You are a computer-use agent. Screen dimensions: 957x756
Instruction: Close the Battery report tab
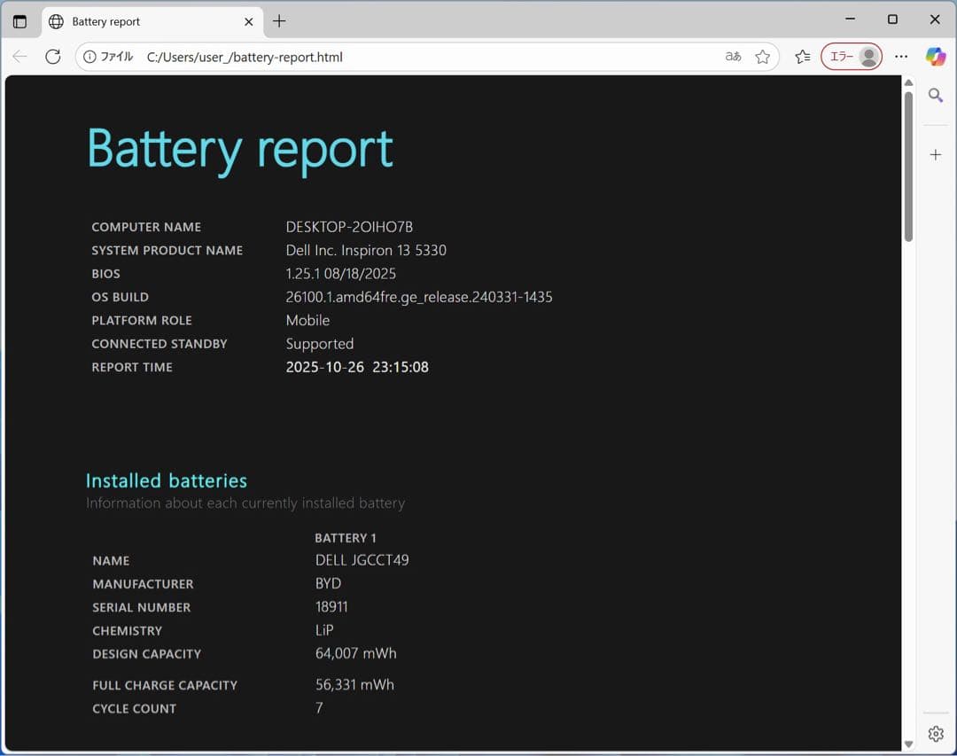tap(248, 21)
